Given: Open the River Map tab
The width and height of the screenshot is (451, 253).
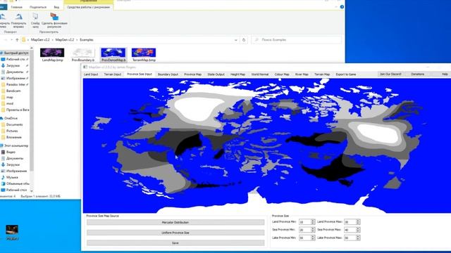Looking at the screenshot, I should click(x=302, y=74).
